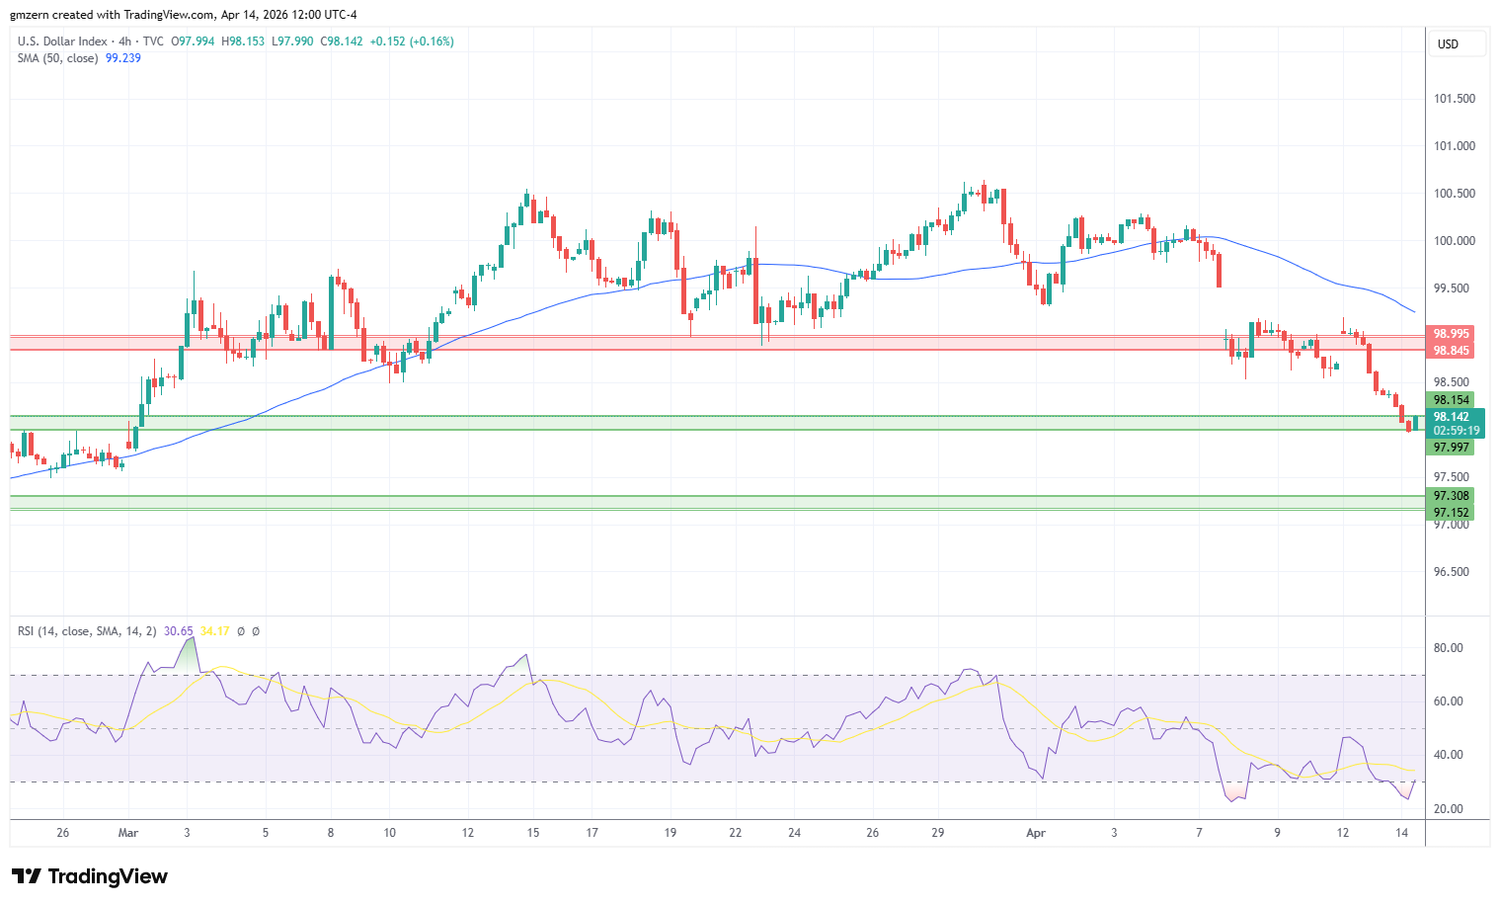Click the 22 date label on time axis
1500x906 pixels.
pyautogui.click(x=736, y=833)
